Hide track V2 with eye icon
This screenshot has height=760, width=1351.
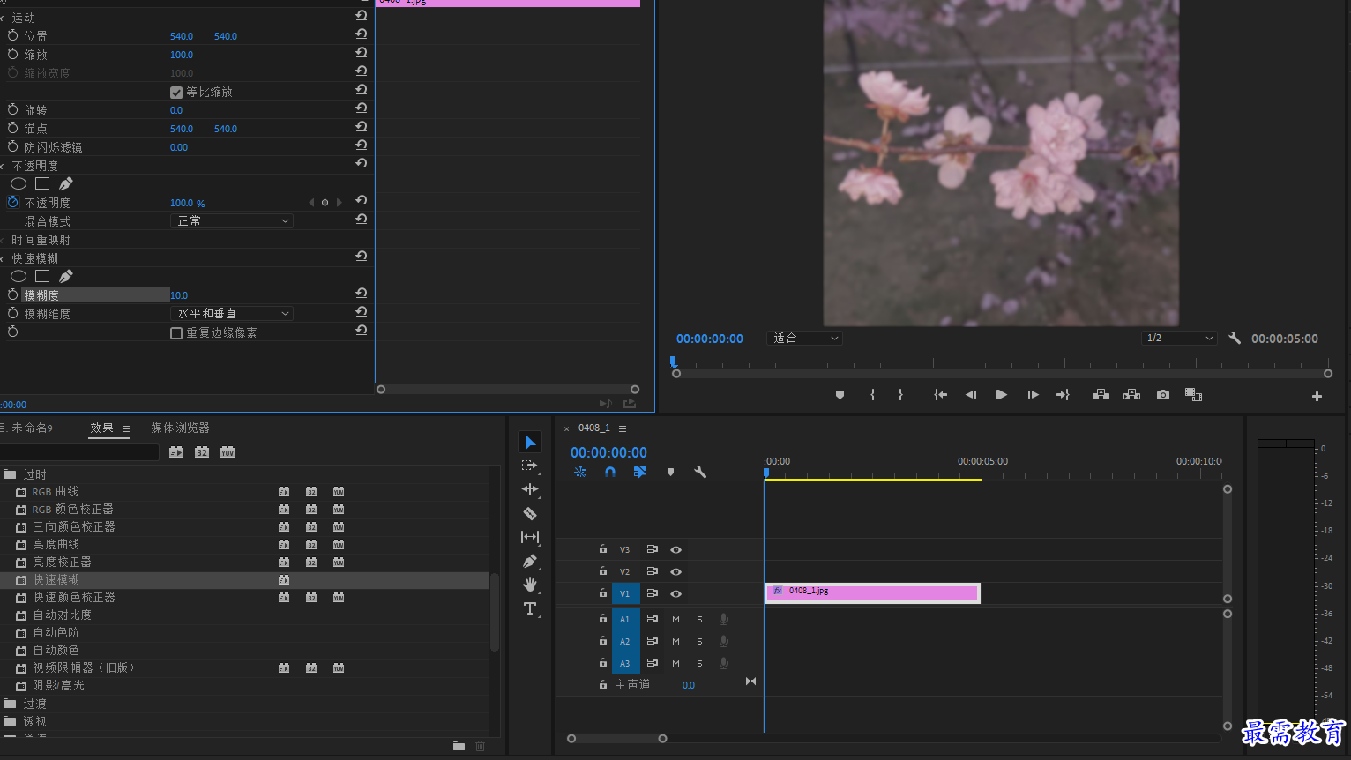675,571
